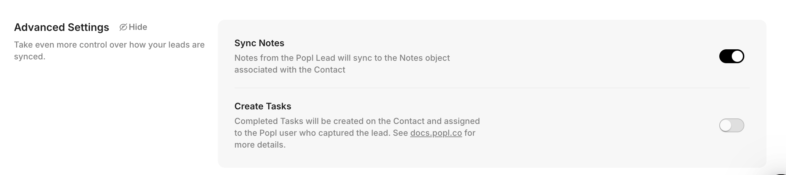Image resolution: width=786 pixels, height=175 pixels.
Task: Click the white knob on Create Tasks switch
Action: tap(726, 125)
